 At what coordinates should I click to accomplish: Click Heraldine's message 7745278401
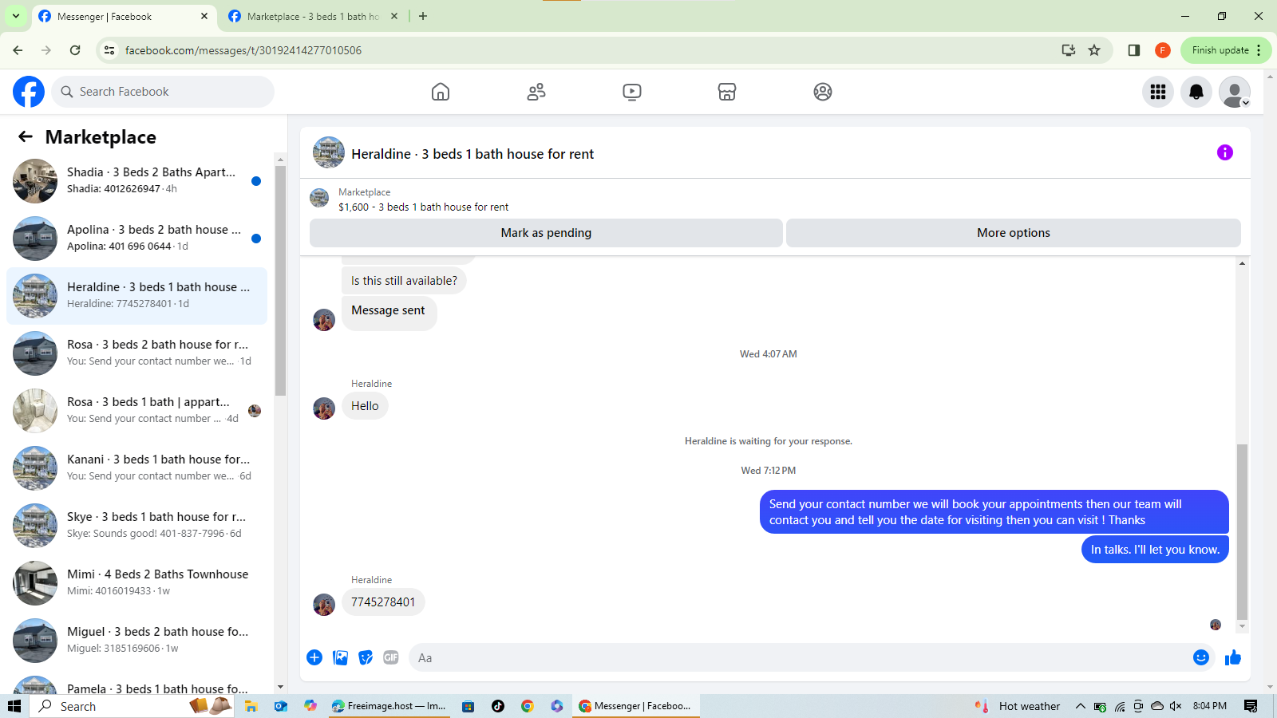(x=383, y=602)
